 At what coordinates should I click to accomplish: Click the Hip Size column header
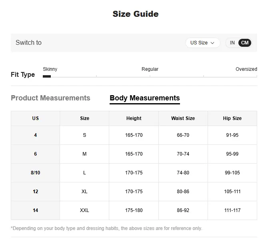tap(232, 118)
